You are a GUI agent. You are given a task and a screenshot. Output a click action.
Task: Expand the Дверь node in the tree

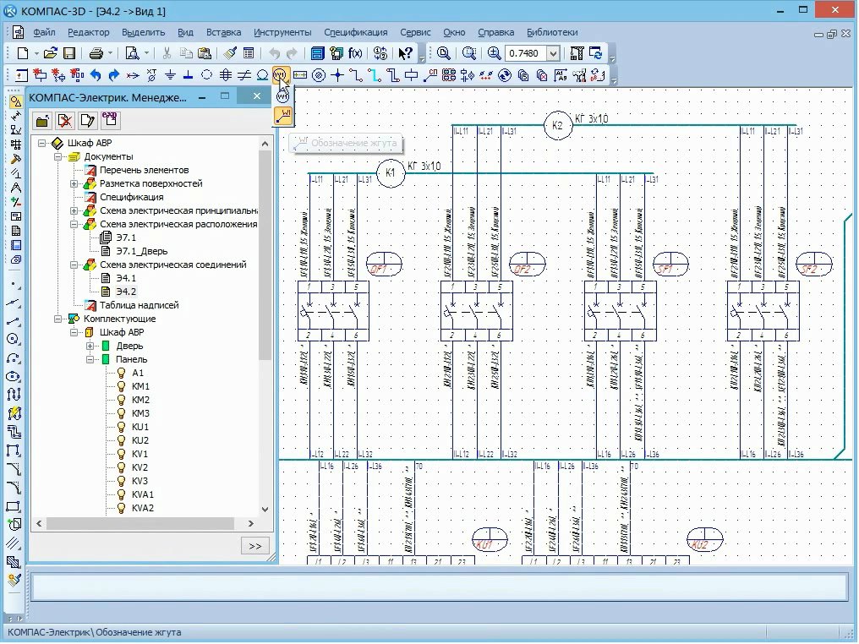[x=90, y=346]
